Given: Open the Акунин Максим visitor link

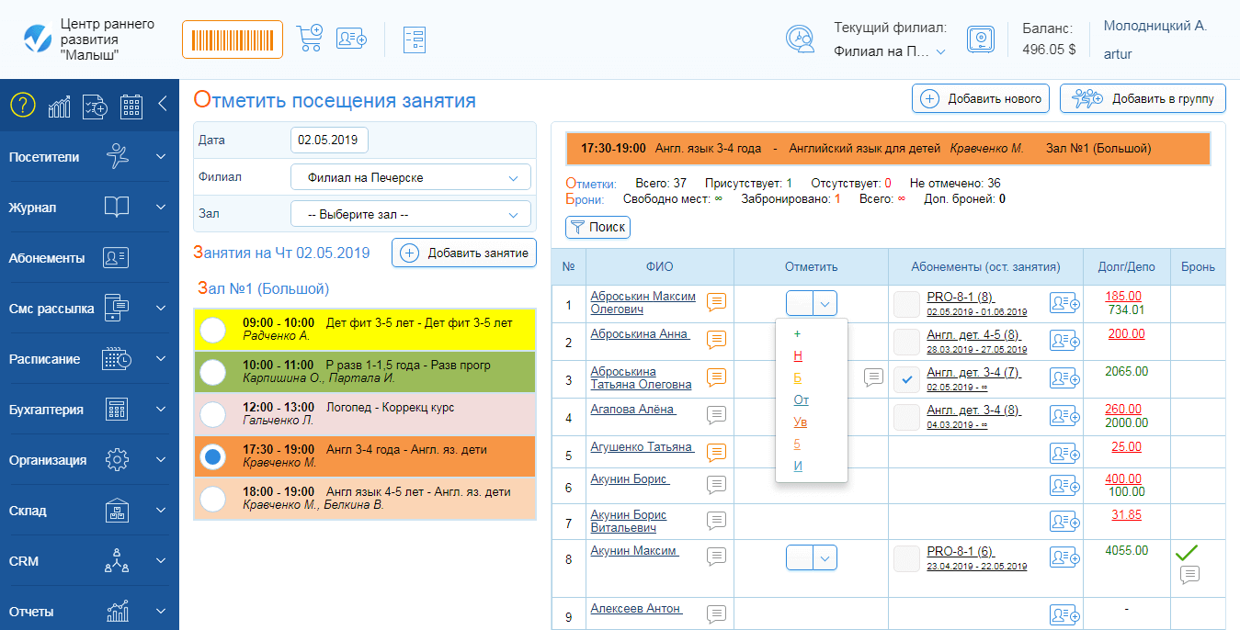Looking at the screenshot, I should click(633, 551).
